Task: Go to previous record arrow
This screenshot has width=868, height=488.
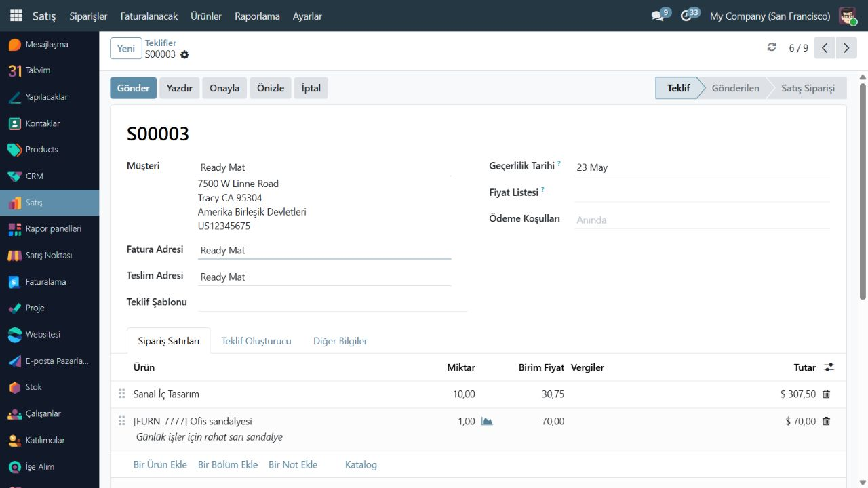Action: 825,48
